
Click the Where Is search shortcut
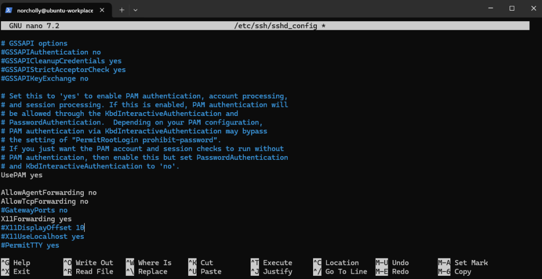click(x=155, y=263)
